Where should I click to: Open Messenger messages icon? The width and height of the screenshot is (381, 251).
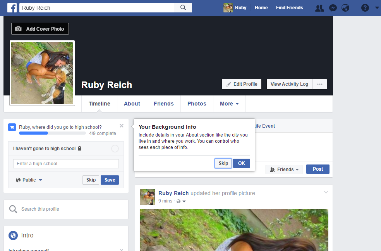pos(333,7)
